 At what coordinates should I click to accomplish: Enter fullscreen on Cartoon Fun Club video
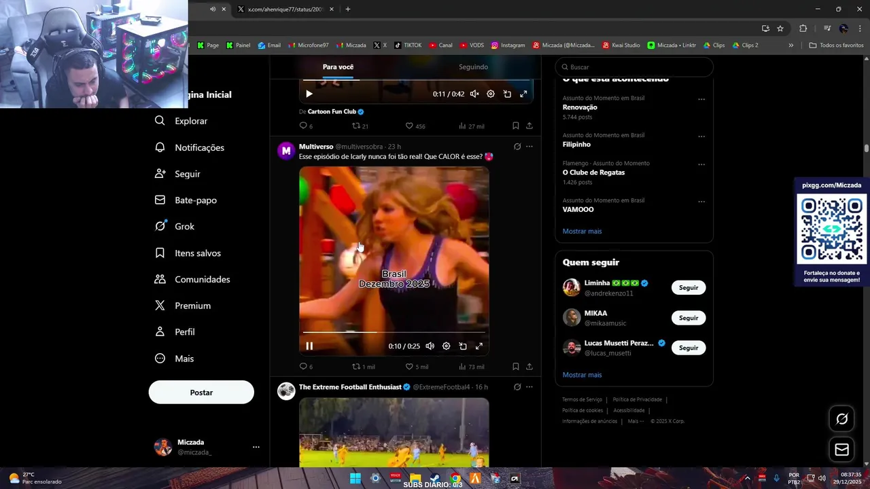coord(523,94)
